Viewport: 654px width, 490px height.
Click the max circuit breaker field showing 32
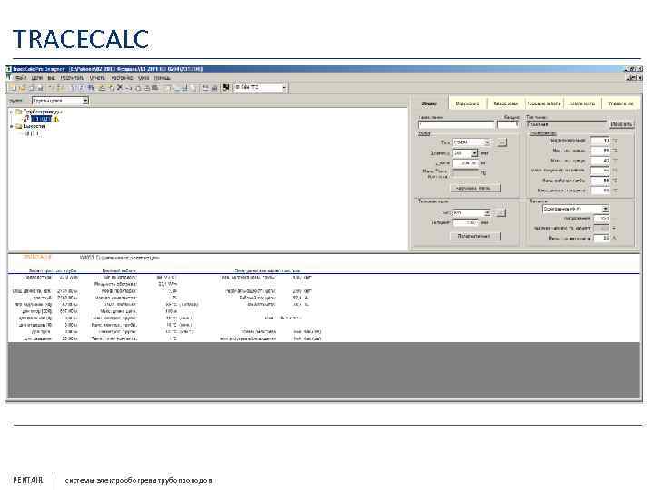pos(602,238)
